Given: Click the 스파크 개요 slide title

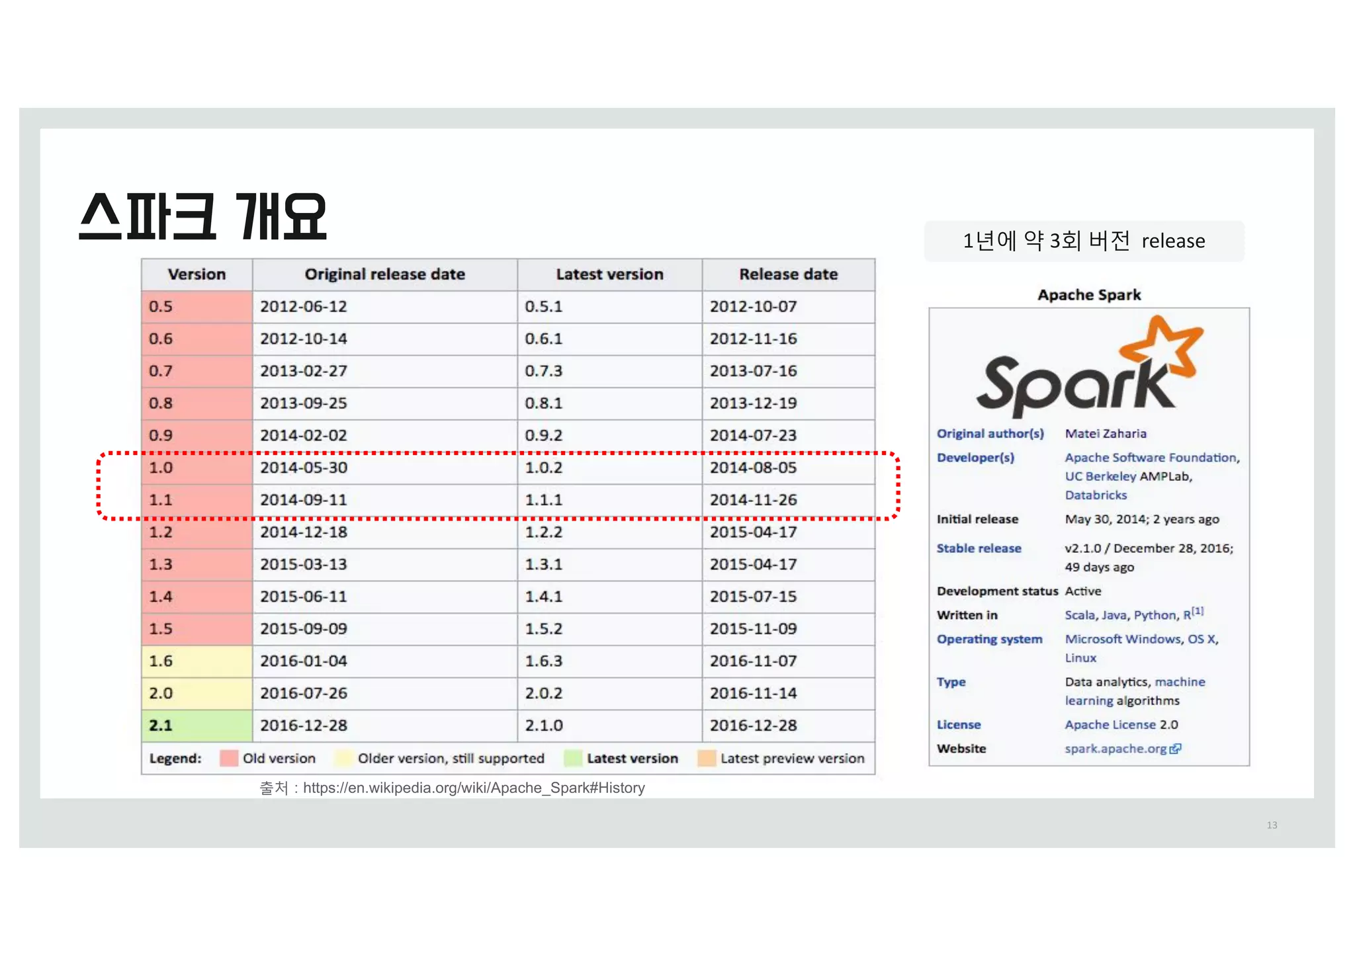Looking at the screenshot, I should (202, 217).
